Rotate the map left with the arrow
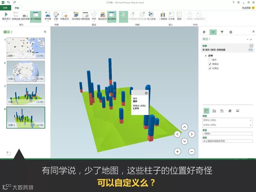The image size is (256, 192). [x=177, y=134]
